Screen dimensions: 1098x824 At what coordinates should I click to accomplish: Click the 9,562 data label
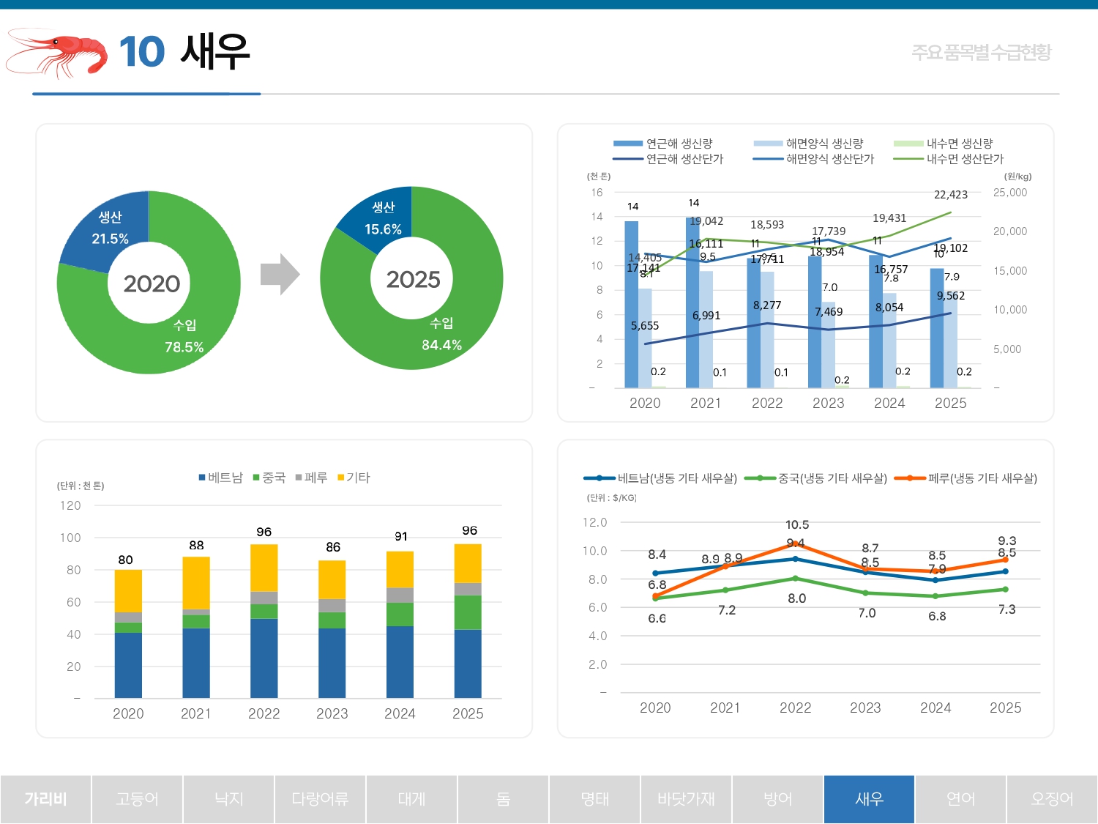(951, 296)
